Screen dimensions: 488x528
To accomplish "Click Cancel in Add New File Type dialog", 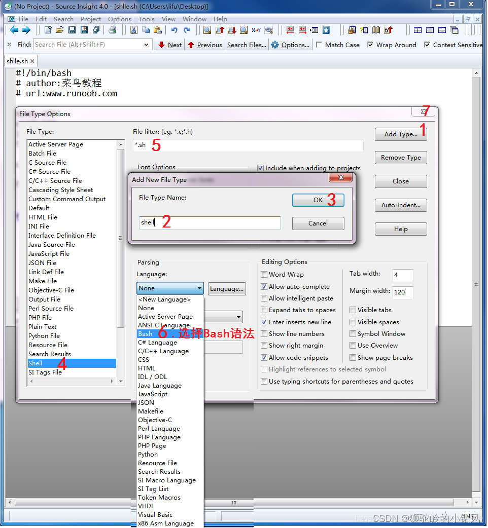I will pos(318,223).
